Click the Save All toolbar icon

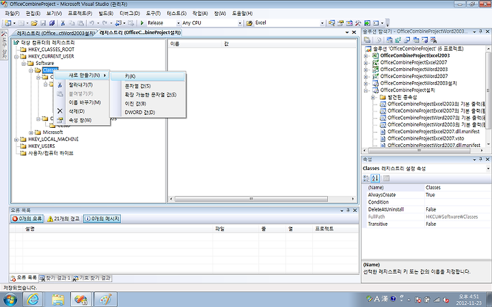point(52,23)
